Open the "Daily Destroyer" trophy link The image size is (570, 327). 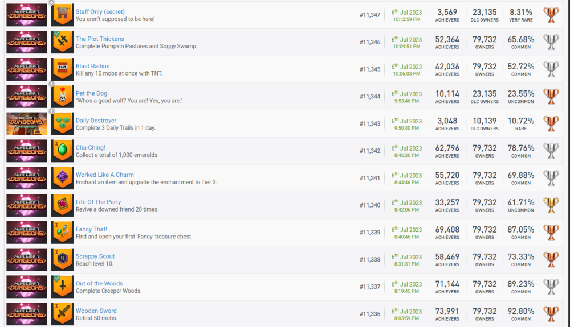pyautogui.click(x=96, y=121)
